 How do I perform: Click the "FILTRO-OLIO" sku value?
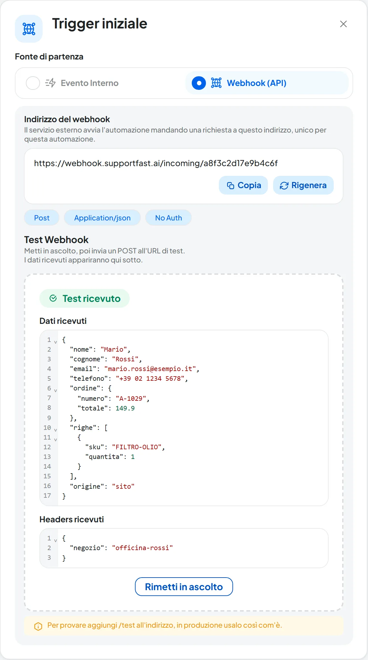137,447
